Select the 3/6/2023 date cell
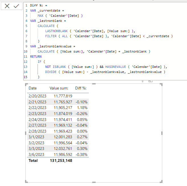Image resolution: width=187 pixels, height=186 pixels. [36, 154]
